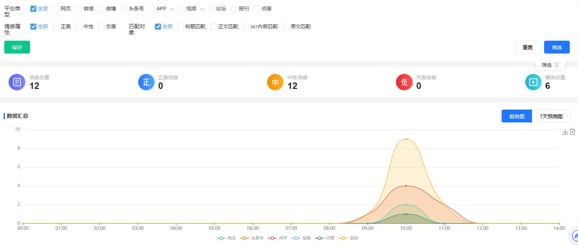
Task: Click the 重置 reset button
Action: (528, 47)
